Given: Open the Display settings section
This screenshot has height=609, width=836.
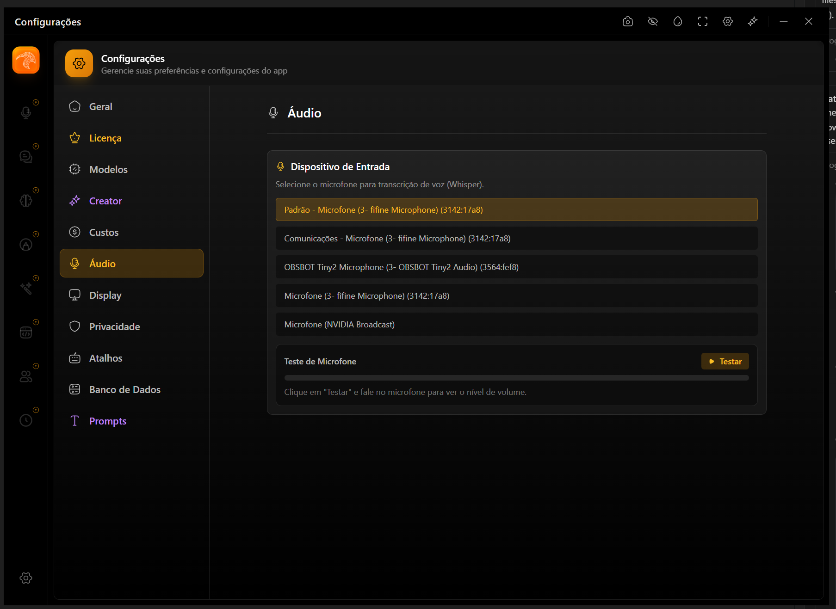Looking at the screenshot, I should pos(131,295).
